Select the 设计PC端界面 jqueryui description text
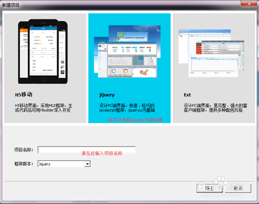Screen dimensions: 259x204 [x=127, y=108]
